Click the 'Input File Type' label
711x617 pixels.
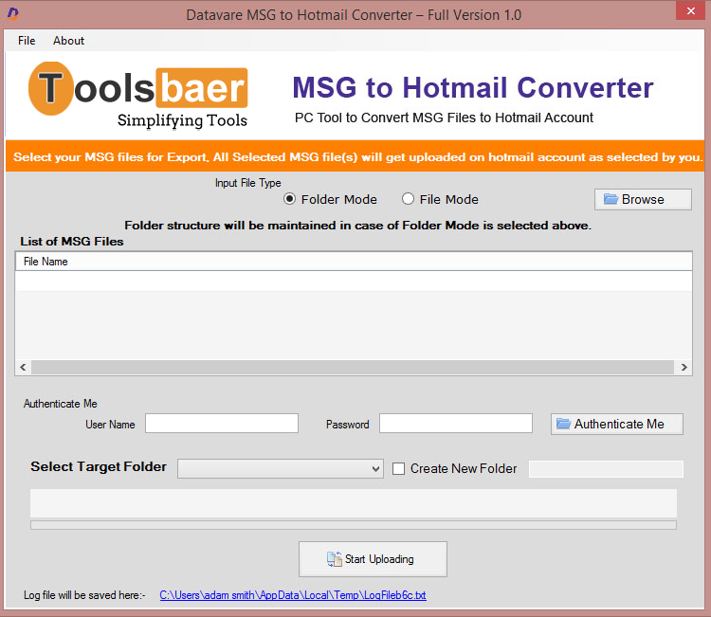tap(248, 183)
